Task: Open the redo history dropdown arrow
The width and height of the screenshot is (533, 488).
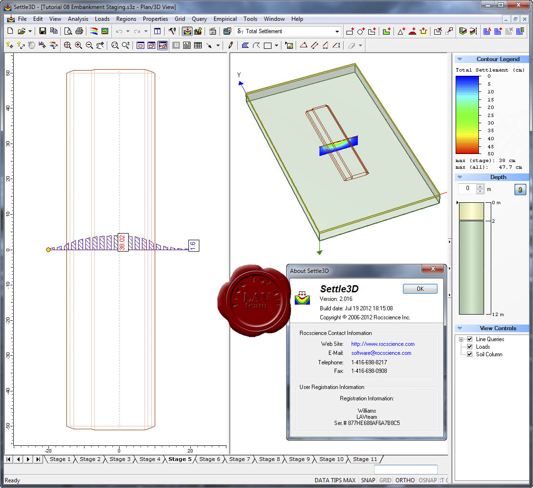Action: (x=146, y=31)
